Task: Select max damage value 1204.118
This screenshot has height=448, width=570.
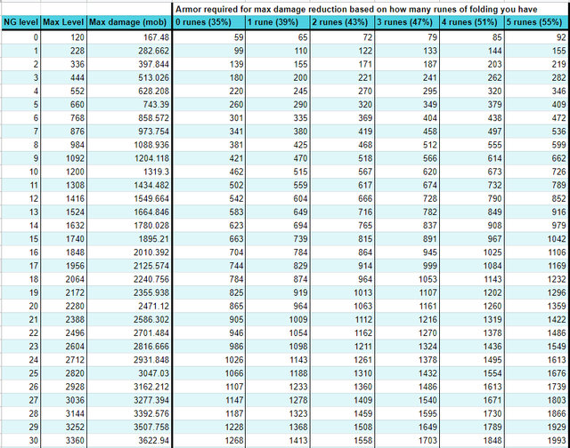Action: tap(129, 158)
